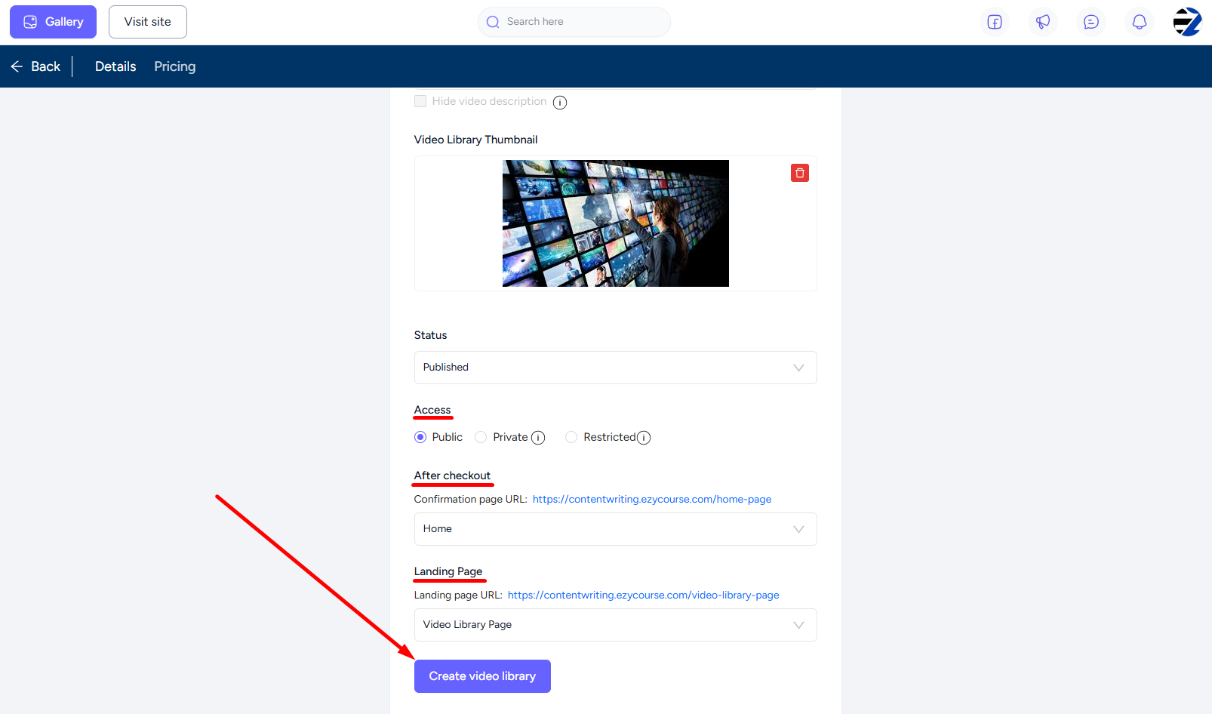The height and width of the screenshot is (714, 1212).
Task: Open the confirmation page URL link
Action: (x=652, y=499)
